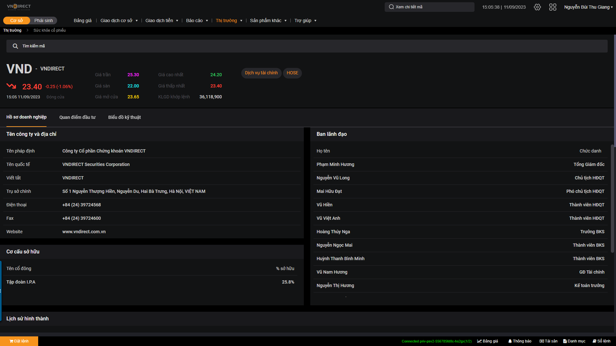
Task: Click the name 'Vũ Hiền'
Action: tap(324, 205)
